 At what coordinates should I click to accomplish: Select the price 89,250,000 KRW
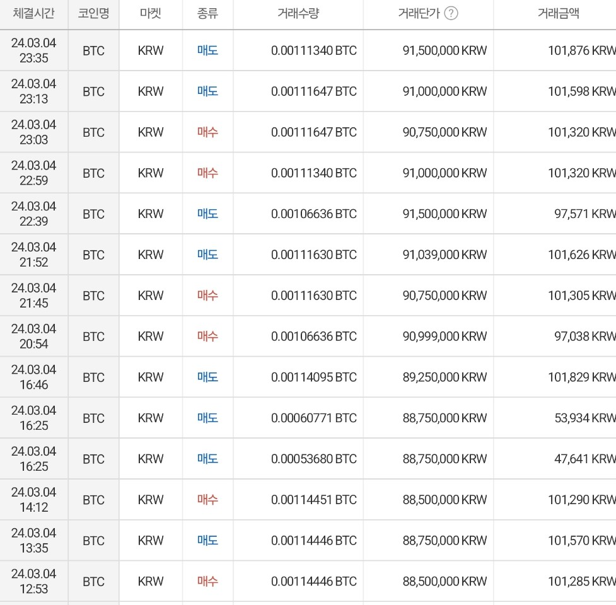[x=445, y=377]
